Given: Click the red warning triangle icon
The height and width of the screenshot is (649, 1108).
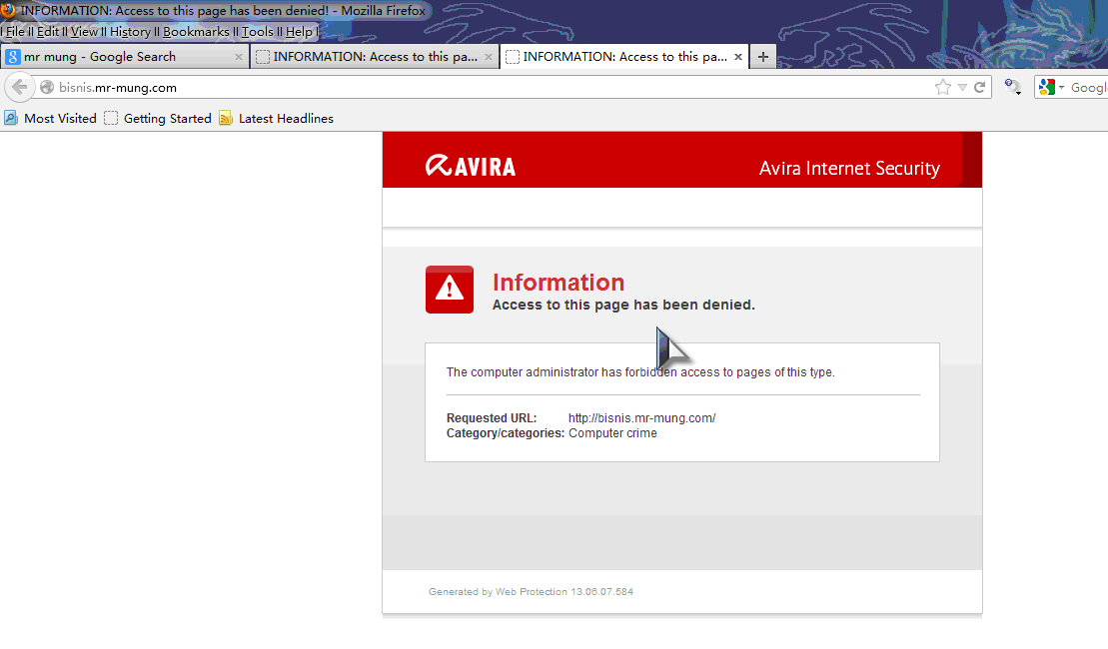Looking at the screenshot, I should coord(449,290).
